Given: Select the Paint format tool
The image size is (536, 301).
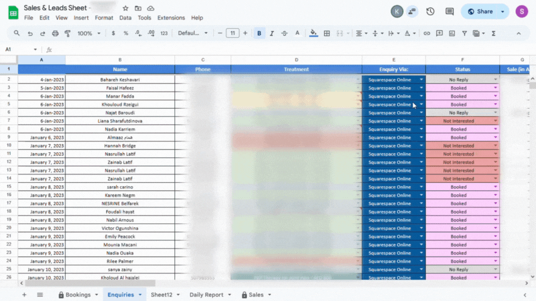Looking at the screenshot, I should (x=68, y=33).
